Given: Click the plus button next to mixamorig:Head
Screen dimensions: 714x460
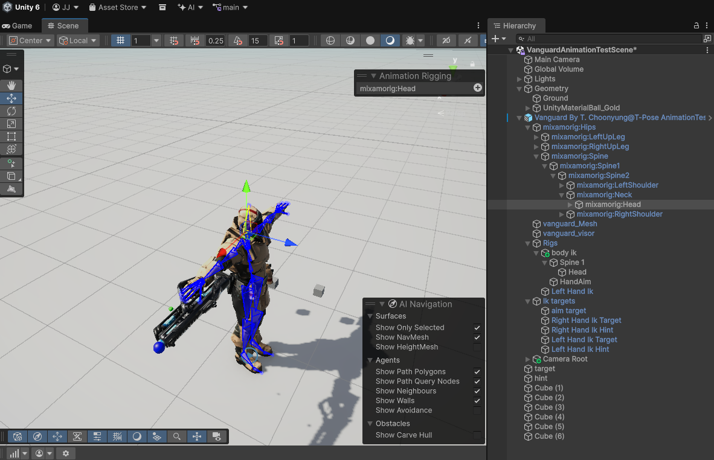Looking at the screenshot, I should [x=477, y=88].
